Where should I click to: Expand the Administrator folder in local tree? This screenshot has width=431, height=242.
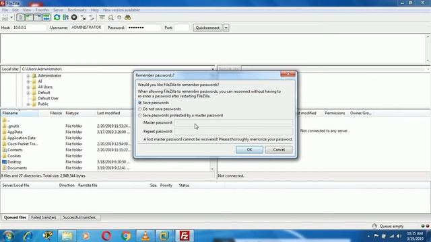click(x=28, y=76)
